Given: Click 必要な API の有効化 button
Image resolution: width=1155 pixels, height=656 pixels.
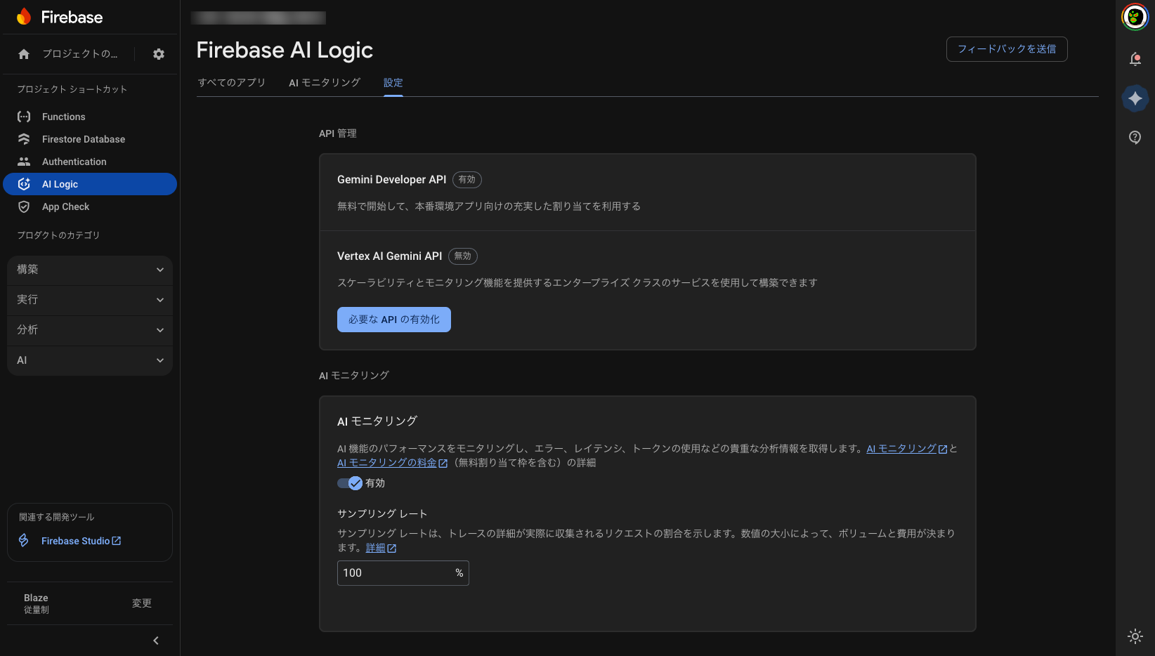Looking at the screenshot, I should pyautogui.click(x=393, y=320).
